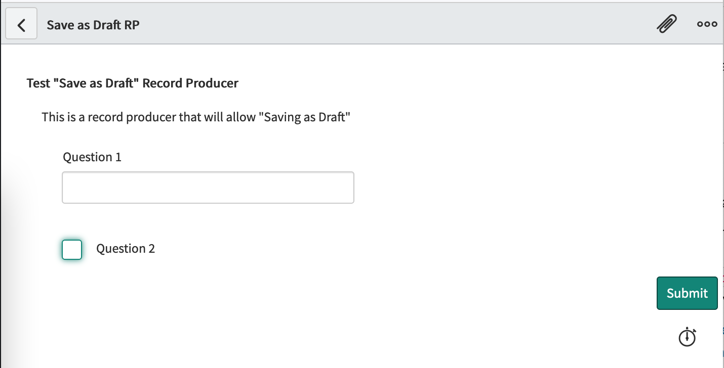Submit the record producer form
The width and height of the screenshot is (724, 368).
(687, 293)
